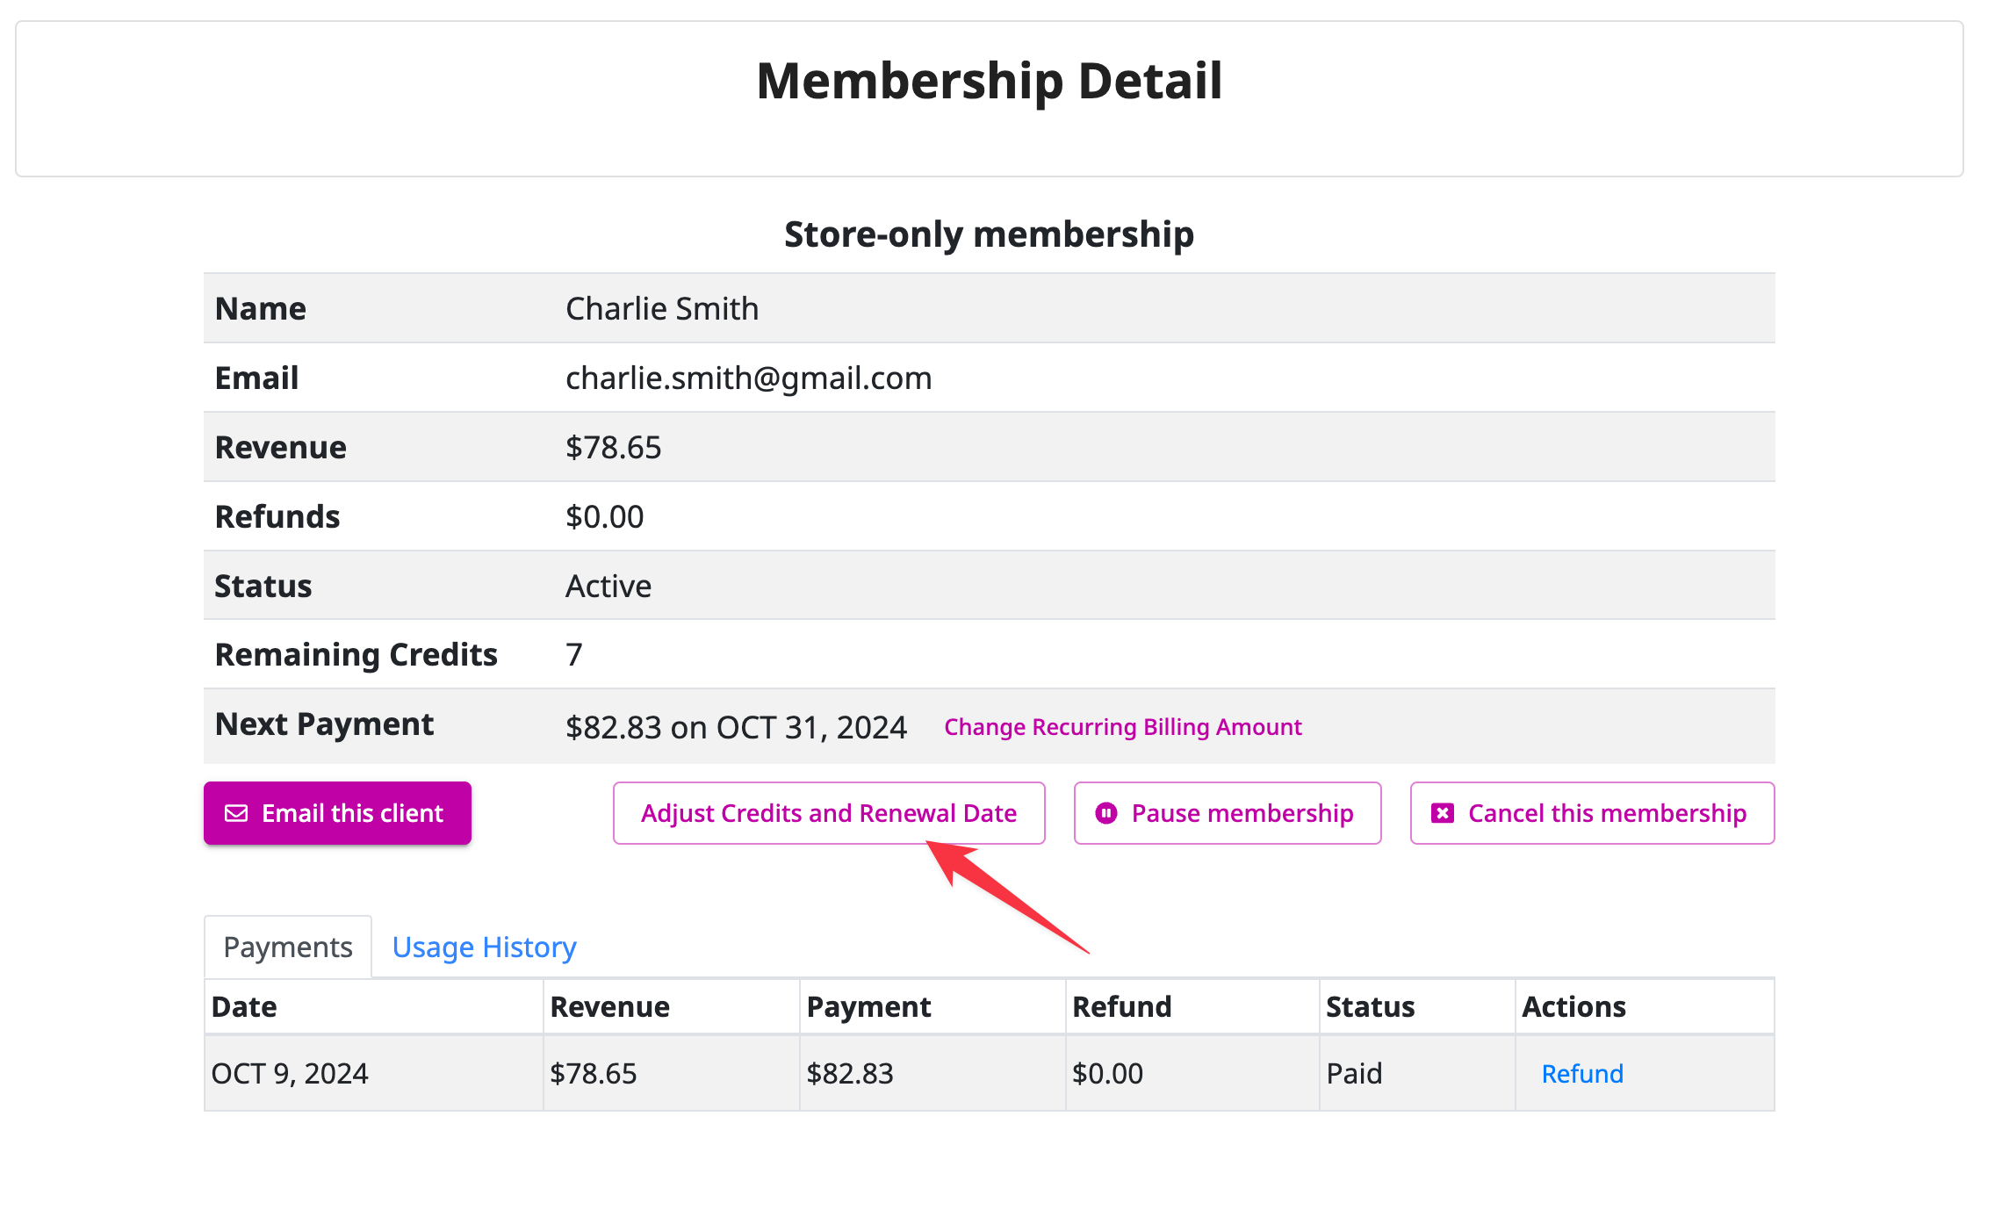Pause membership for Charlie Smith

coord(1228,813)
